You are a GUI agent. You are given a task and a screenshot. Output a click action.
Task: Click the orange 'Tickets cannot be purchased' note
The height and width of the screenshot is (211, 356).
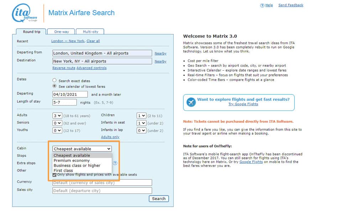click(x=238, y=122)
